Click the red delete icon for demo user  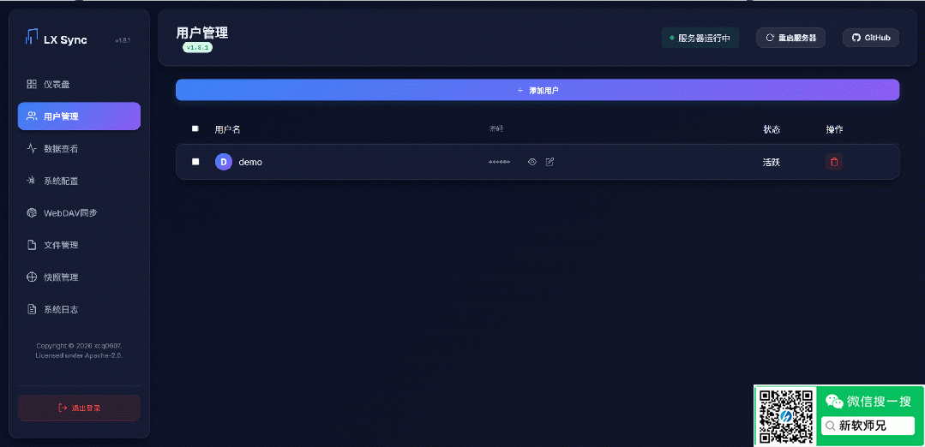(x=834, y=162)
